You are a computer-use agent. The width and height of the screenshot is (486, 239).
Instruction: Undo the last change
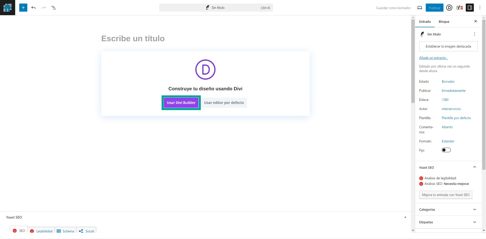[33, 8]
